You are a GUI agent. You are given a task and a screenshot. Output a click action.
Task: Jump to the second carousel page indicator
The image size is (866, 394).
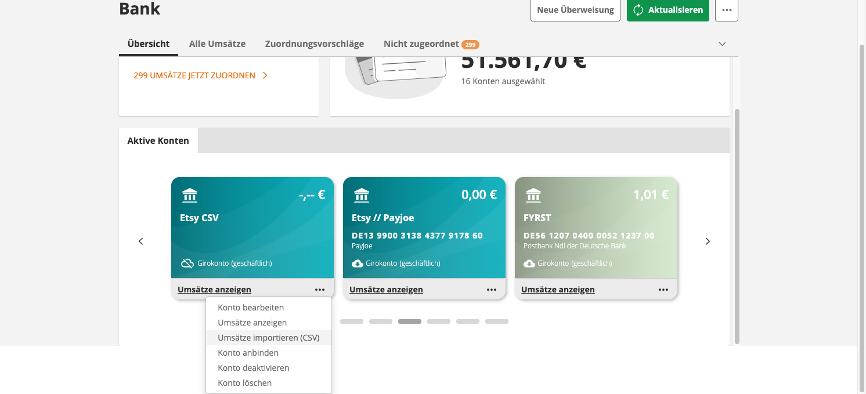[x=381, y=321]
